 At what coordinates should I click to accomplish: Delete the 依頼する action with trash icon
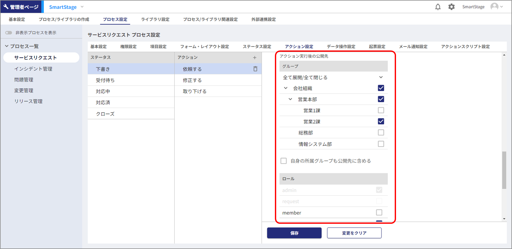(x=255, y=69)
